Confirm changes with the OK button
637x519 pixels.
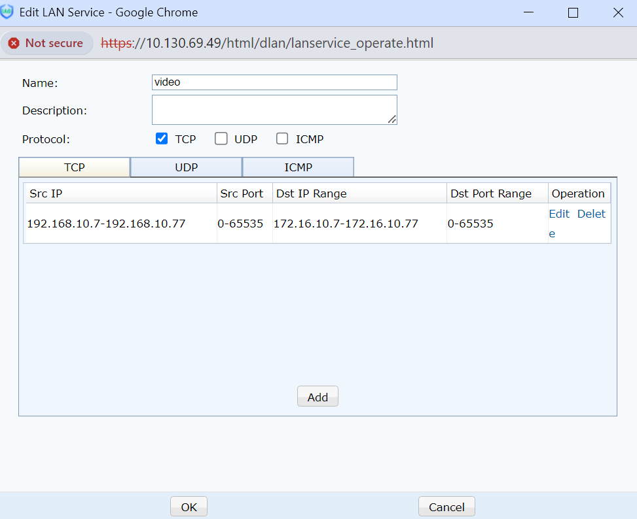coord(189,507)
